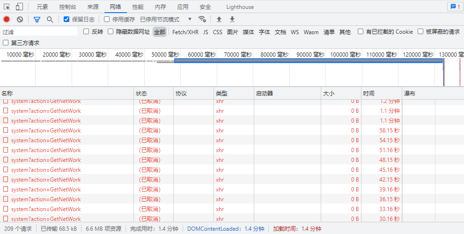Filter requests by 清单
464x234 pixels.
pos(329,32)
